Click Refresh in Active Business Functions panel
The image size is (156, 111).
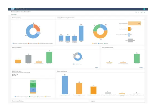[x=141, y=67]
